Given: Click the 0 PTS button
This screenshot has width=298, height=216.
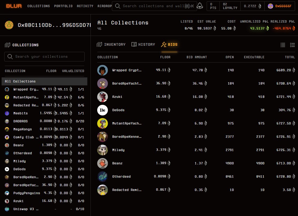Looking at the screenshot, I should [x=213, y=6].
